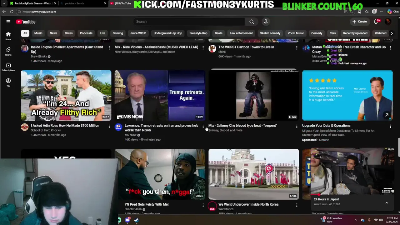Image resolution: width=400 pixels, height=225 pixels.
Task: Select the Sketch comedy chip
Action: coord(270,33)
